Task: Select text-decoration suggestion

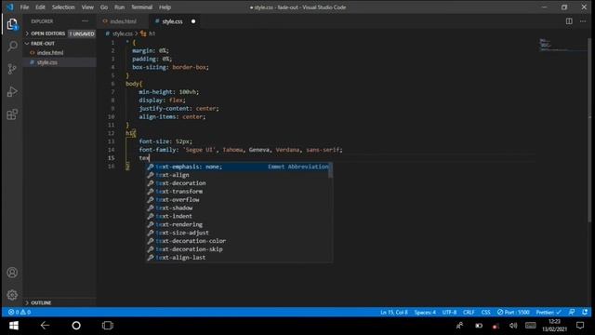Action: [x=239, y=183]
